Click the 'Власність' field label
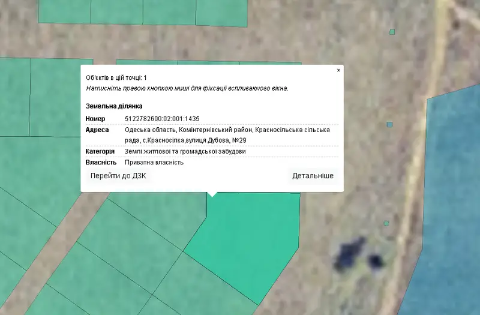480x315 pixels. click(x=101, y=162)
